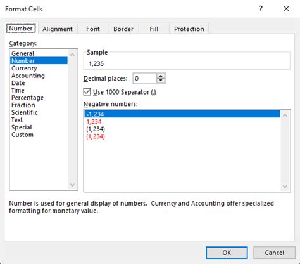Click Category list scroll up arrow
Viewport: 300px width, 264px height.
click(x=72, y=55)
